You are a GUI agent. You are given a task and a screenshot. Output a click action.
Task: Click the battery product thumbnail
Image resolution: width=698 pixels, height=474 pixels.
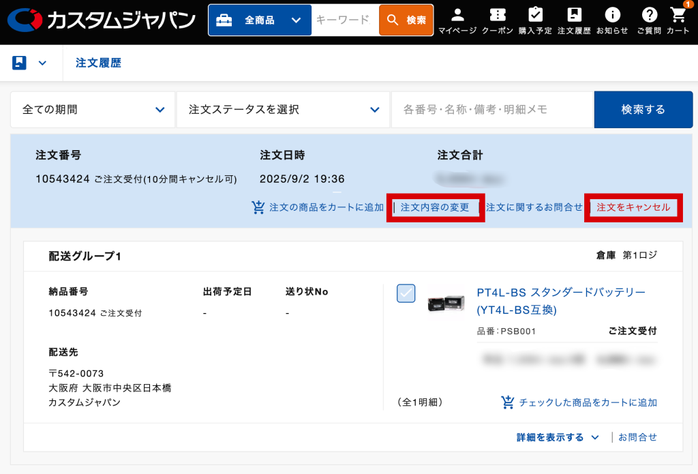tap(446, 303)
